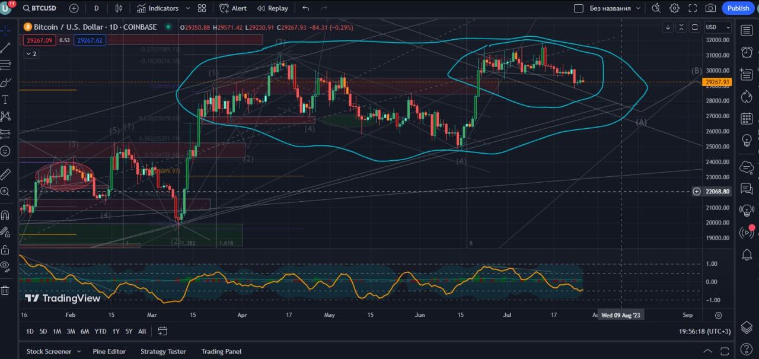Open the Indicators dialog

[158, 8]
